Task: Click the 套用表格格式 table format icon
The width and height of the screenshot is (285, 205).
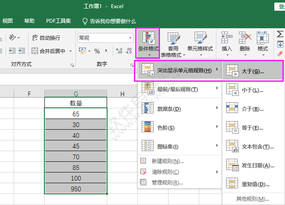Action: click(x=173, y=39)
